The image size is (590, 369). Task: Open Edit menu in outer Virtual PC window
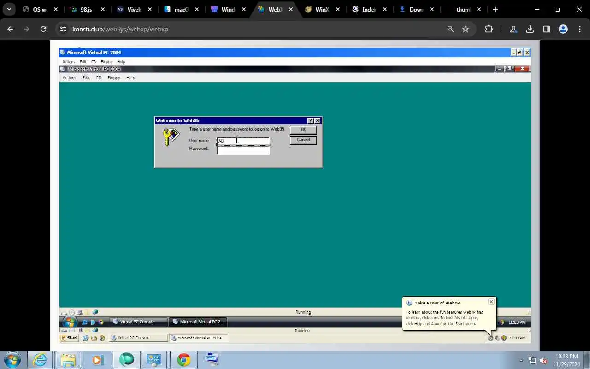(x=83, y=62)
